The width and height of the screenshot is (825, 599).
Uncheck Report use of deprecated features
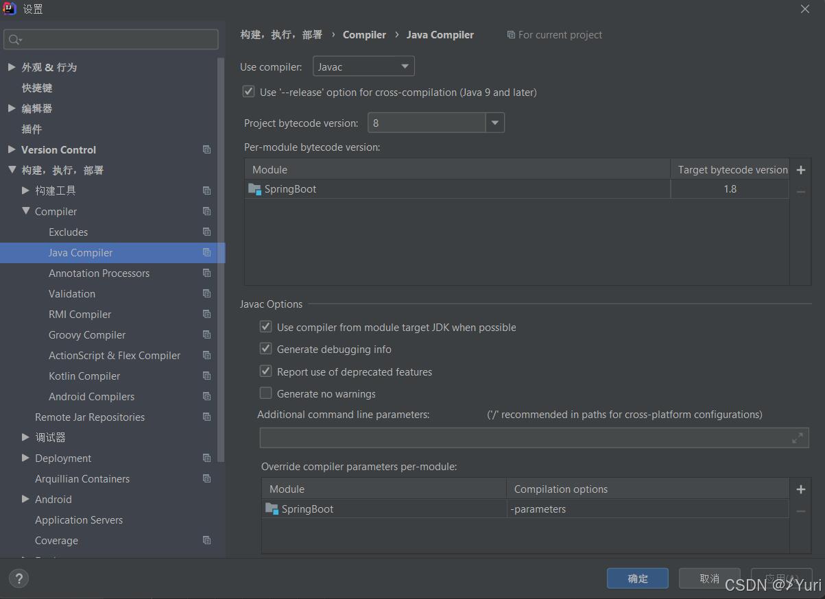coord(265,371)
